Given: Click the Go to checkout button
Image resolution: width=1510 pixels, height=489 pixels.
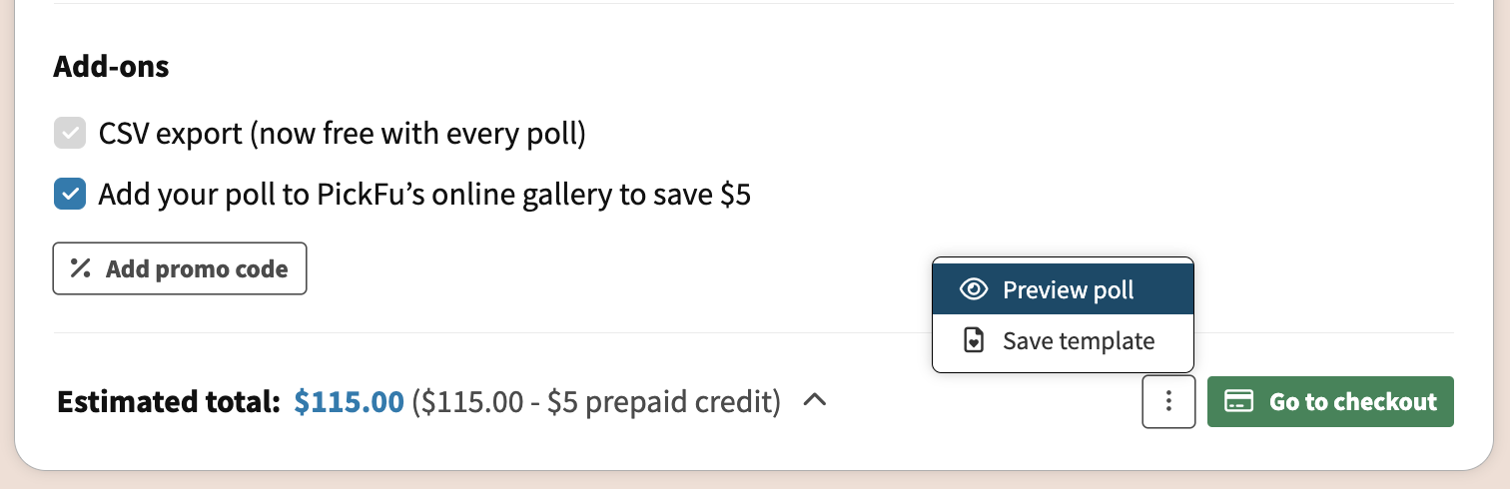Looking at the screenshot, I should click(x=1330, y=402).
